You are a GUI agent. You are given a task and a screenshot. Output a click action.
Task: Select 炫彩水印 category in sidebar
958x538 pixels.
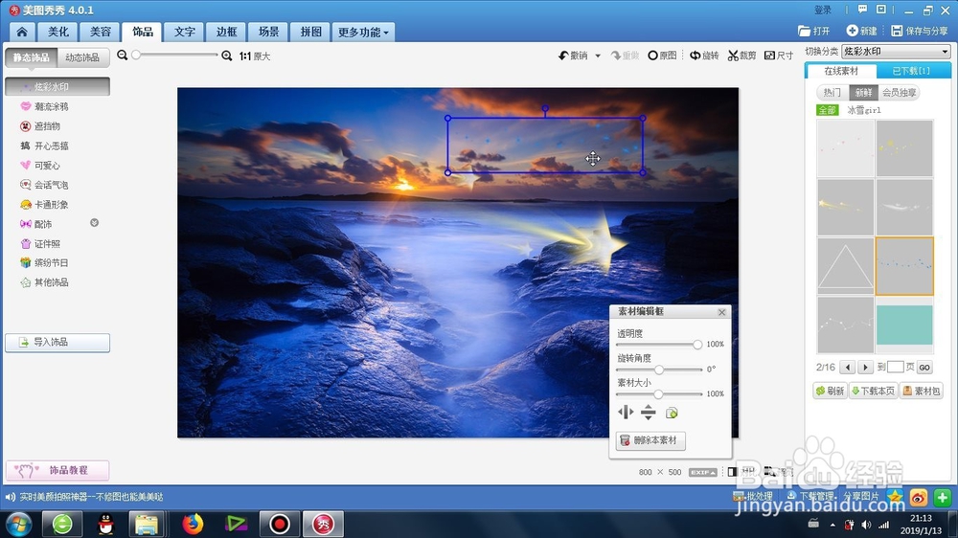pos(57,87)
